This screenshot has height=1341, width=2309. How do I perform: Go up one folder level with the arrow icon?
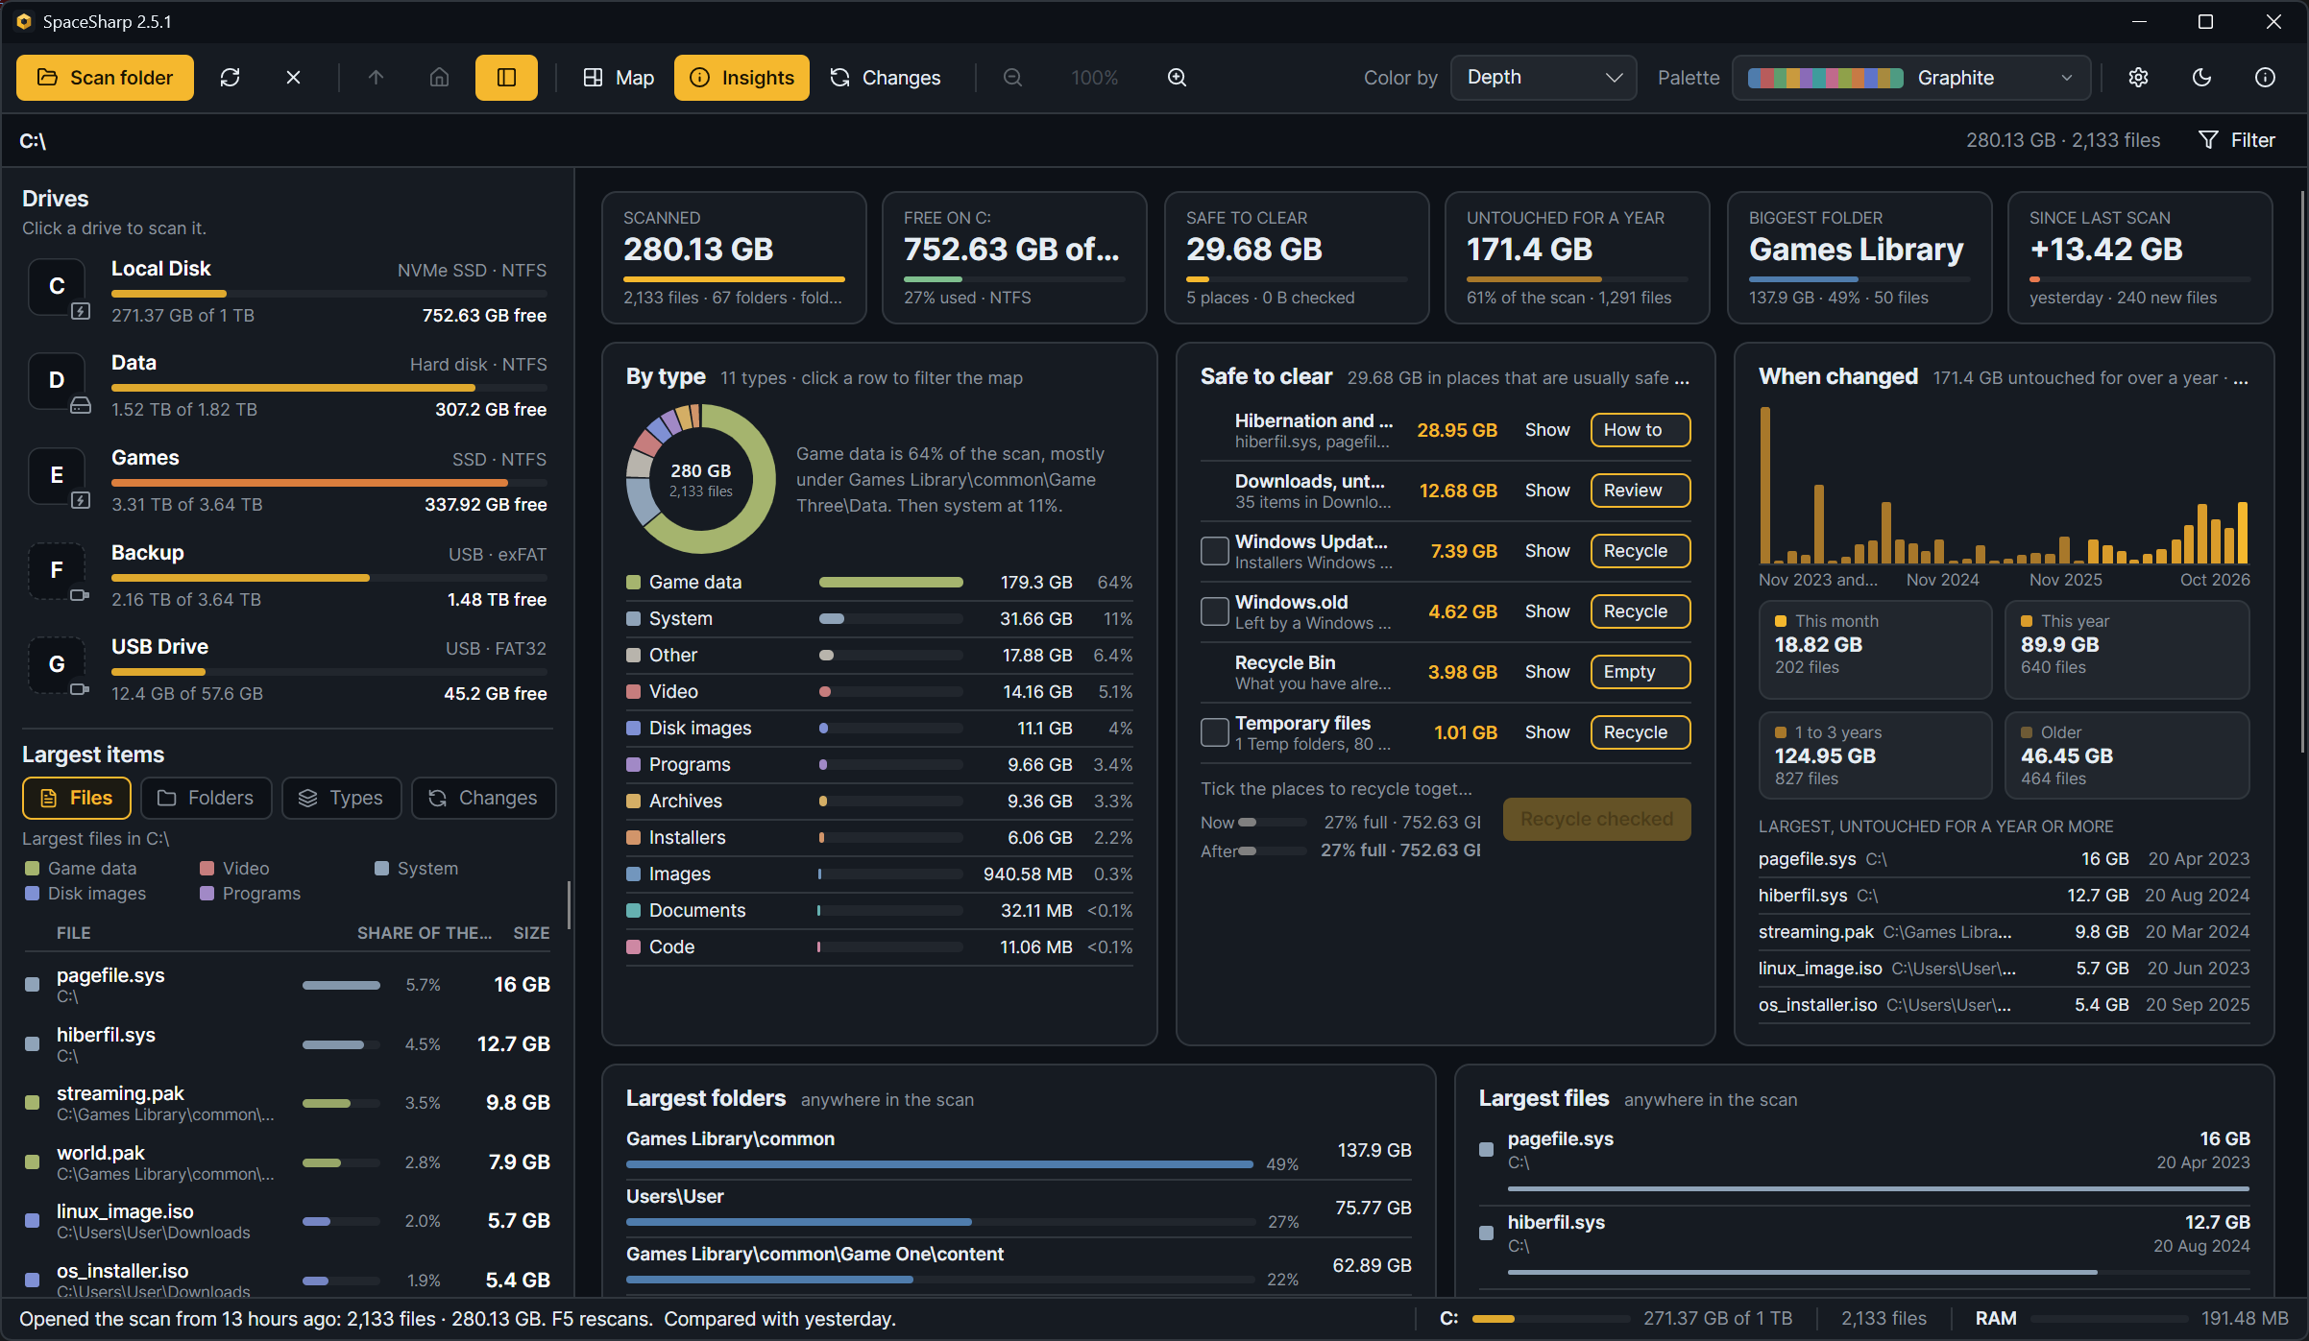(x=376, y=78)
